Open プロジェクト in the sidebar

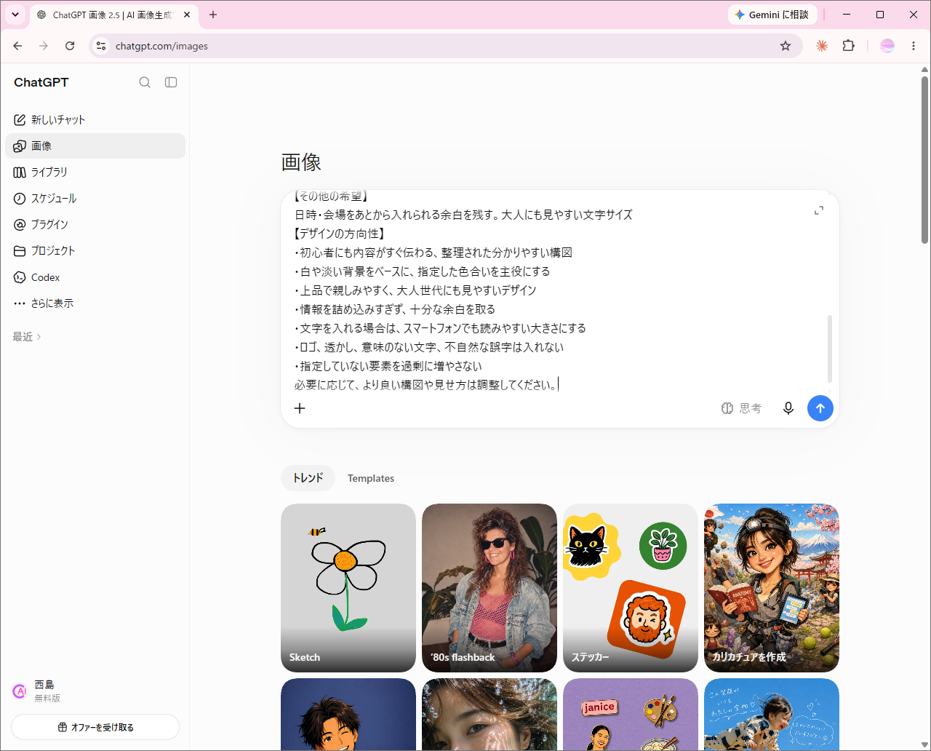tap(95, 250)
